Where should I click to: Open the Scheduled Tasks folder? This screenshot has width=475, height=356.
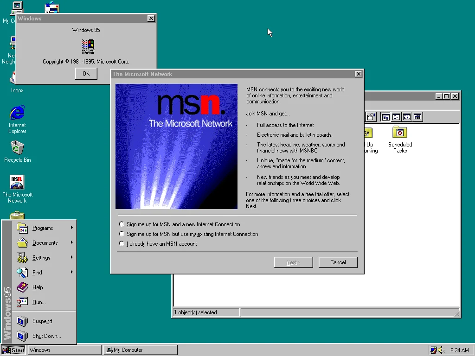(x=400, y=133)
